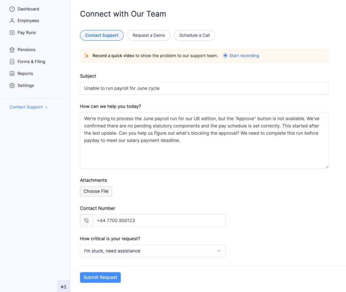This screenshot has height=292, width=346.
Task: Open Contact Support sidebar link
Action: pos(26,107)
